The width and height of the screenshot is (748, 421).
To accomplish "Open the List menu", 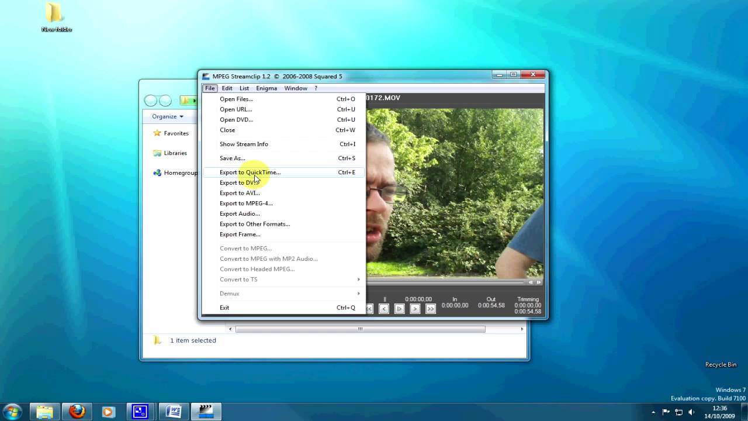I will click(244, 88).
